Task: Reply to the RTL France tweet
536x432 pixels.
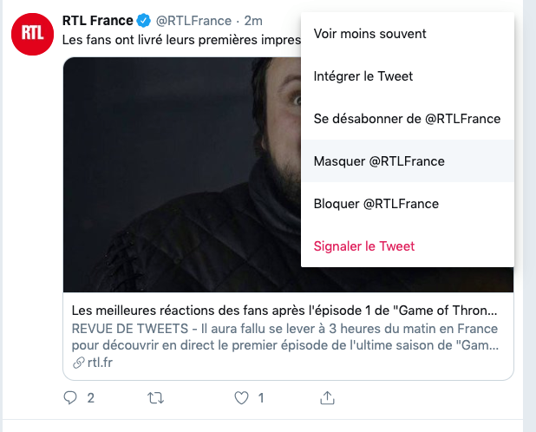Action: tap(70, 398)
